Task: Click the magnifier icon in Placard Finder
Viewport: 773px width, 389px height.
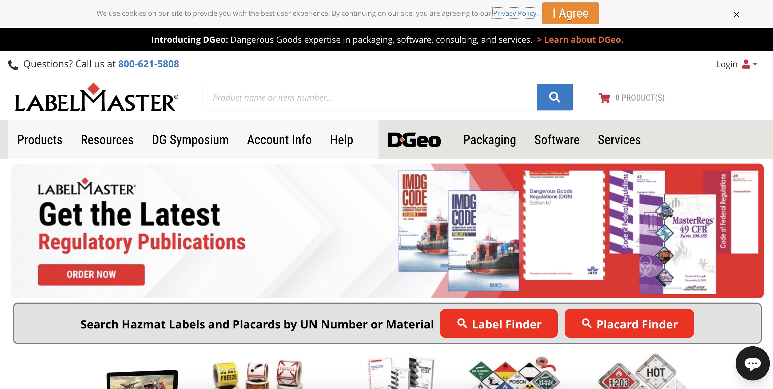Action: point(587,323)
